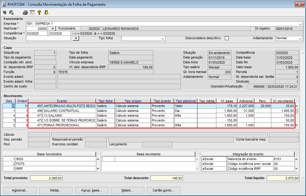Click the lookup arrows beside Situação field
The image size is (306, 196).
pyautogui.click(x=75, y=38)
